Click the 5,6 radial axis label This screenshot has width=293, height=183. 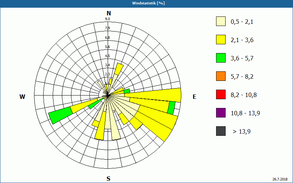click(x=107, y=47)
